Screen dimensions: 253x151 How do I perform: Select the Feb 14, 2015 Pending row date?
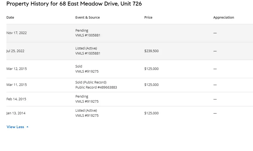tap(16, 99)
